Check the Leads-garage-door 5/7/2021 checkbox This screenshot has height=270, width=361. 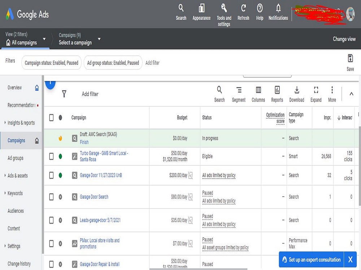coord(51,220)
